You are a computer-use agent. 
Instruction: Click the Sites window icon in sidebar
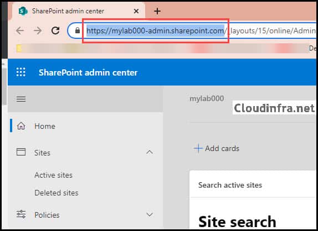[21, 152]
